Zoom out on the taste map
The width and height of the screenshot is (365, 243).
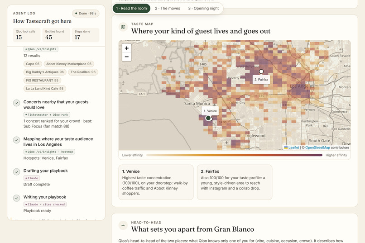(x=127, y=57)
